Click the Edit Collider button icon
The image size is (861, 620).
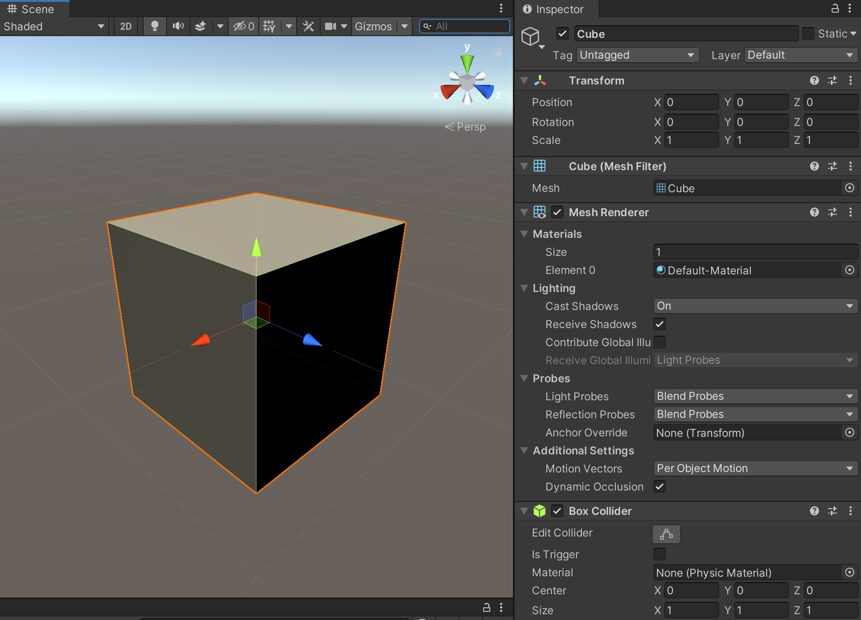[x=666, y=534]
